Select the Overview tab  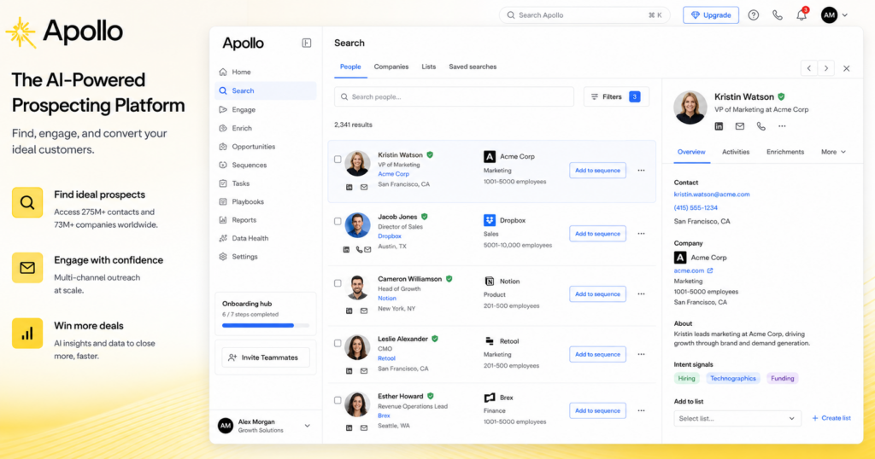click(x=691, y=152)
